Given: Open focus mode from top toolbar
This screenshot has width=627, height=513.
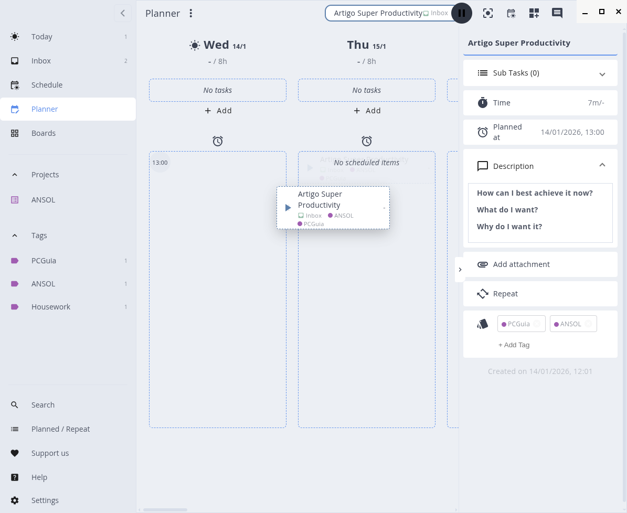Looking at the screenshot, I should pos(488,13).
